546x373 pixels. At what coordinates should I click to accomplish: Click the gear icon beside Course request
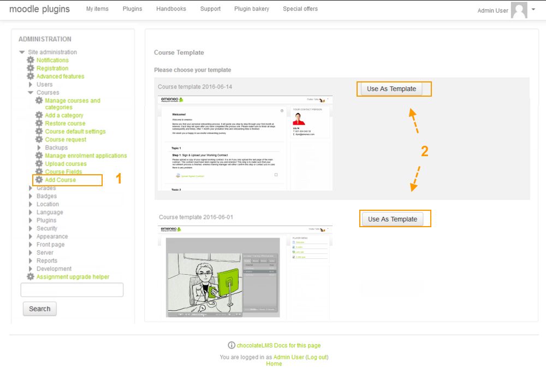tap(39, 139)
